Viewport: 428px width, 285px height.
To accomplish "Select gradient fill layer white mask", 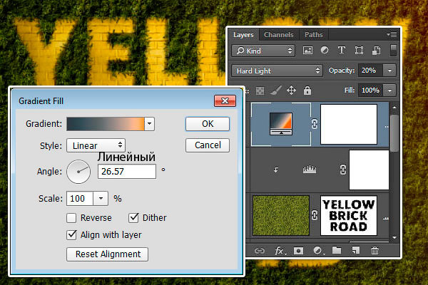I will pos(349,125).
